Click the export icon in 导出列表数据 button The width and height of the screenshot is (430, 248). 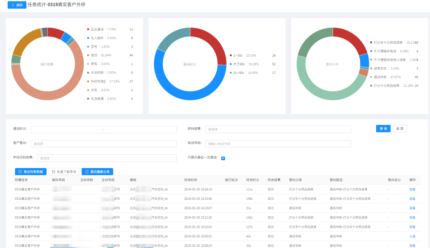(20, 172)
